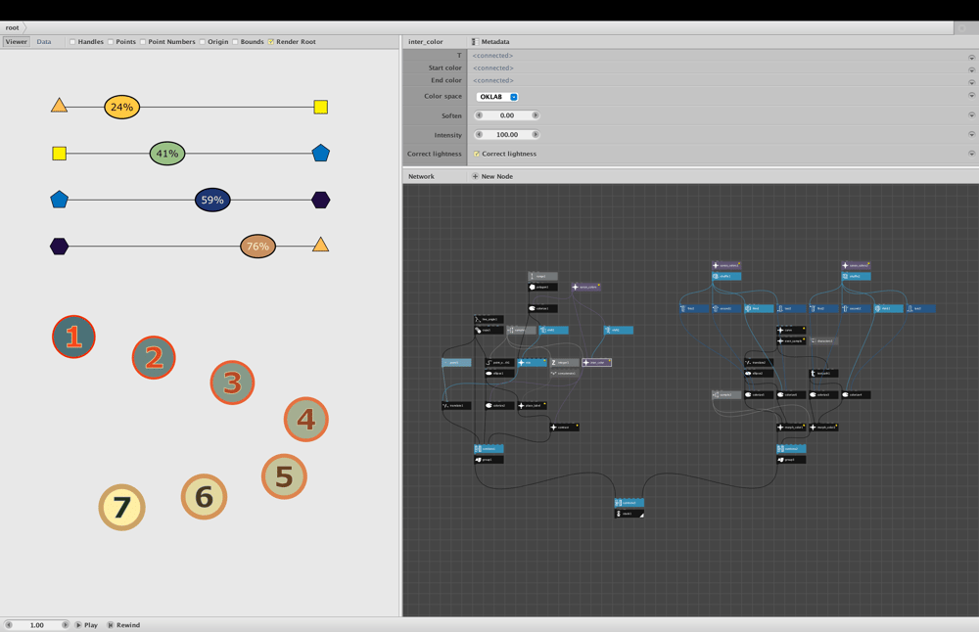Select the combine1 node
This screenshot has width=979, height=632.
489,449
